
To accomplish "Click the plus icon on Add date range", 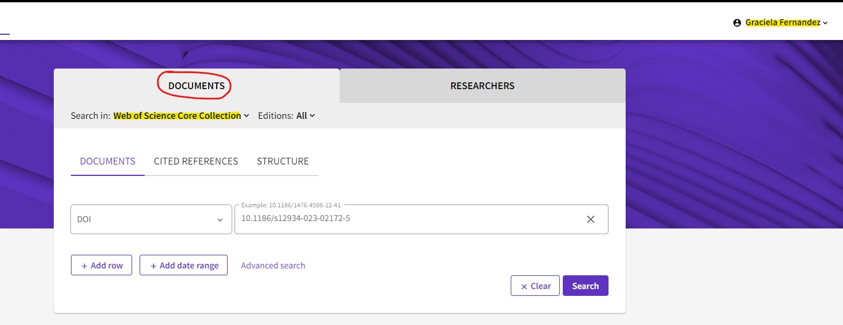I will click(x=153, y=266).
